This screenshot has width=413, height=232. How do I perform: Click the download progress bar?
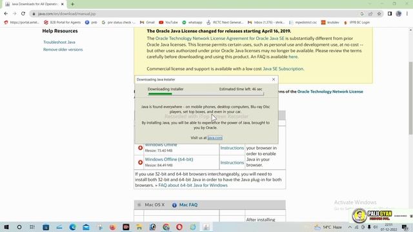pos(206,94)
